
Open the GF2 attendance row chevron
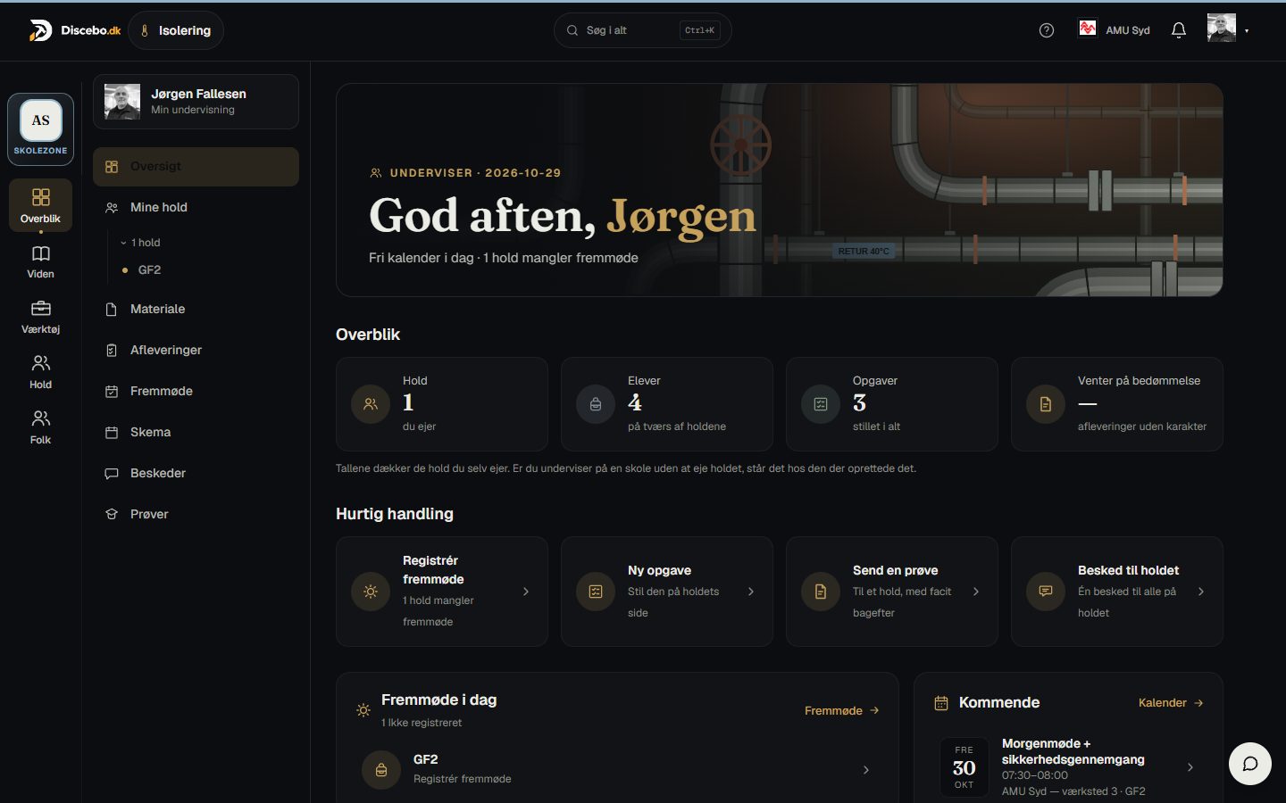[865, 770]
